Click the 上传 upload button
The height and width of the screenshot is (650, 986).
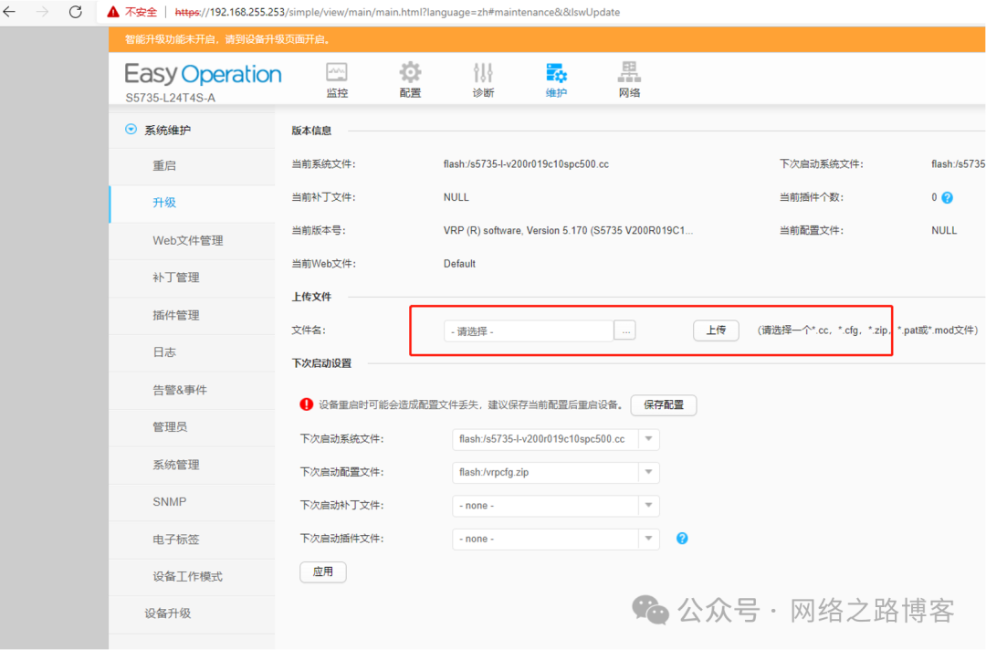point(716,330)
